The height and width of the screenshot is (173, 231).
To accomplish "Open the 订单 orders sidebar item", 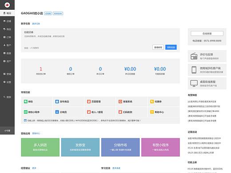I will tap(7, 37).
